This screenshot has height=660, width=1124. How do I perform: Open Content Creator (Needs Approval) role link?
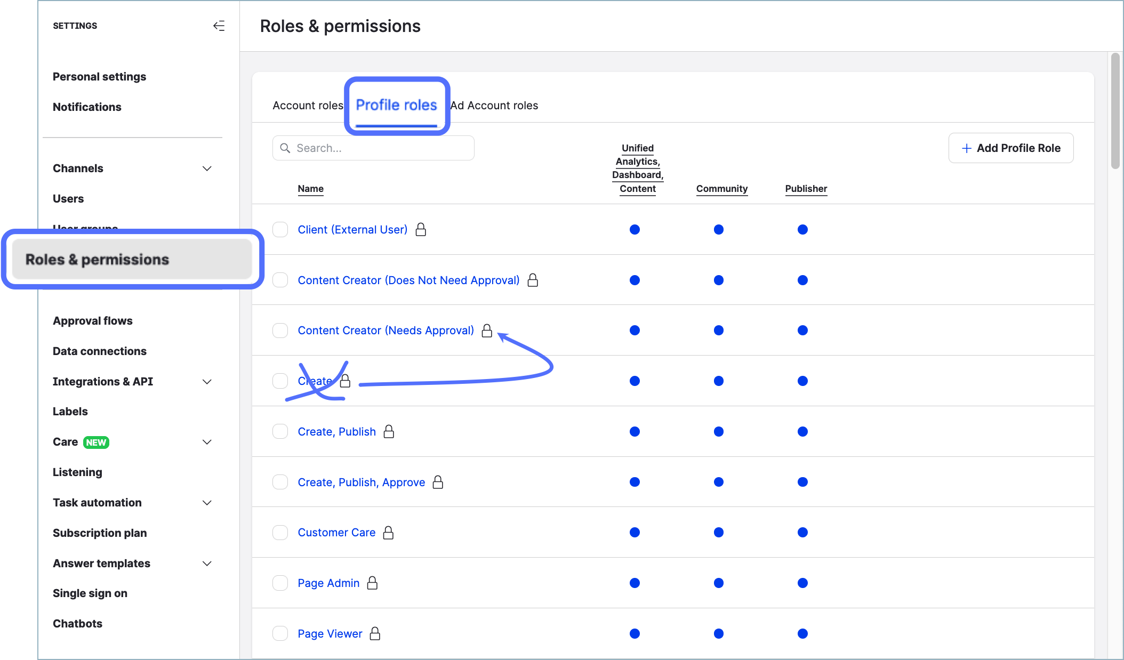click(x=386, y=331)
